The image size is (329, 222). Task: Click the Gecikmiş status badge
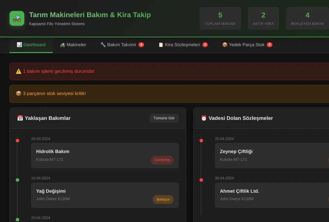[162, 160]
